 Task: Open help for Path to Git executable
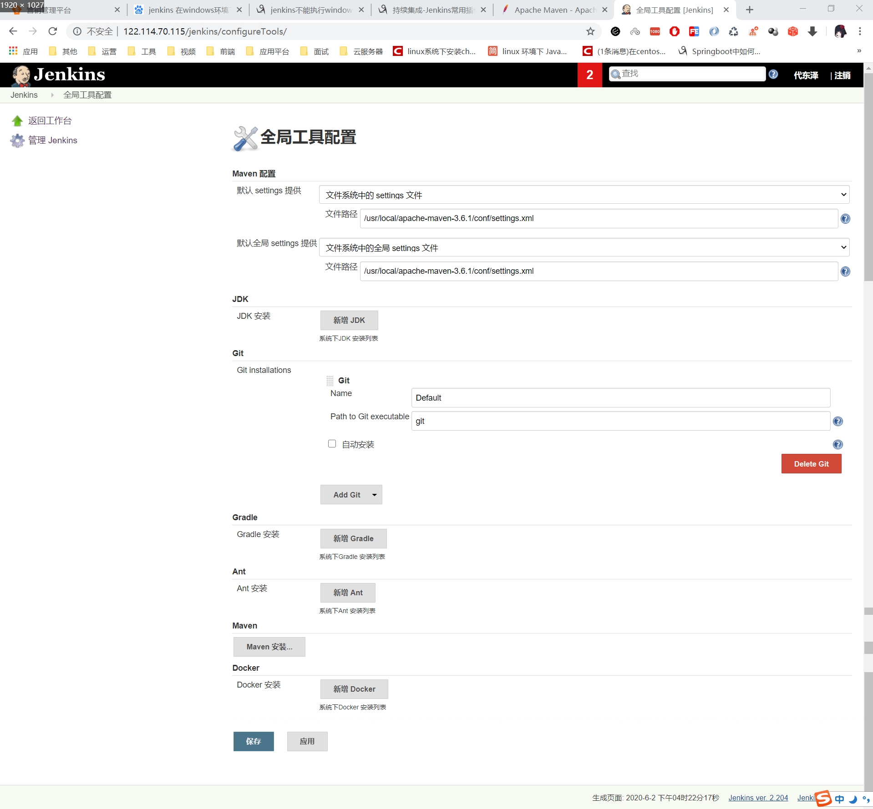(x=837, y=422)
